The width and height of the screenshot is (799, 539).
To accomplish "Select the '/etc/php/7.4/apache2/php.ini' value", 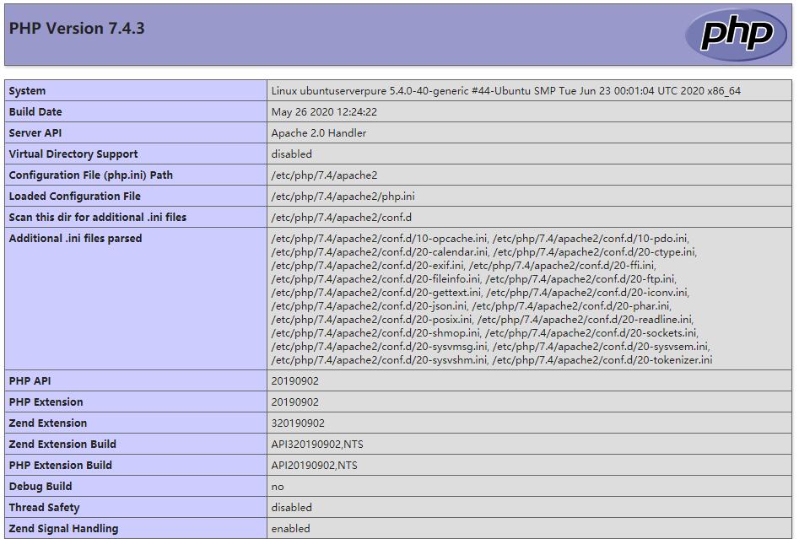I will coord(343,197).
